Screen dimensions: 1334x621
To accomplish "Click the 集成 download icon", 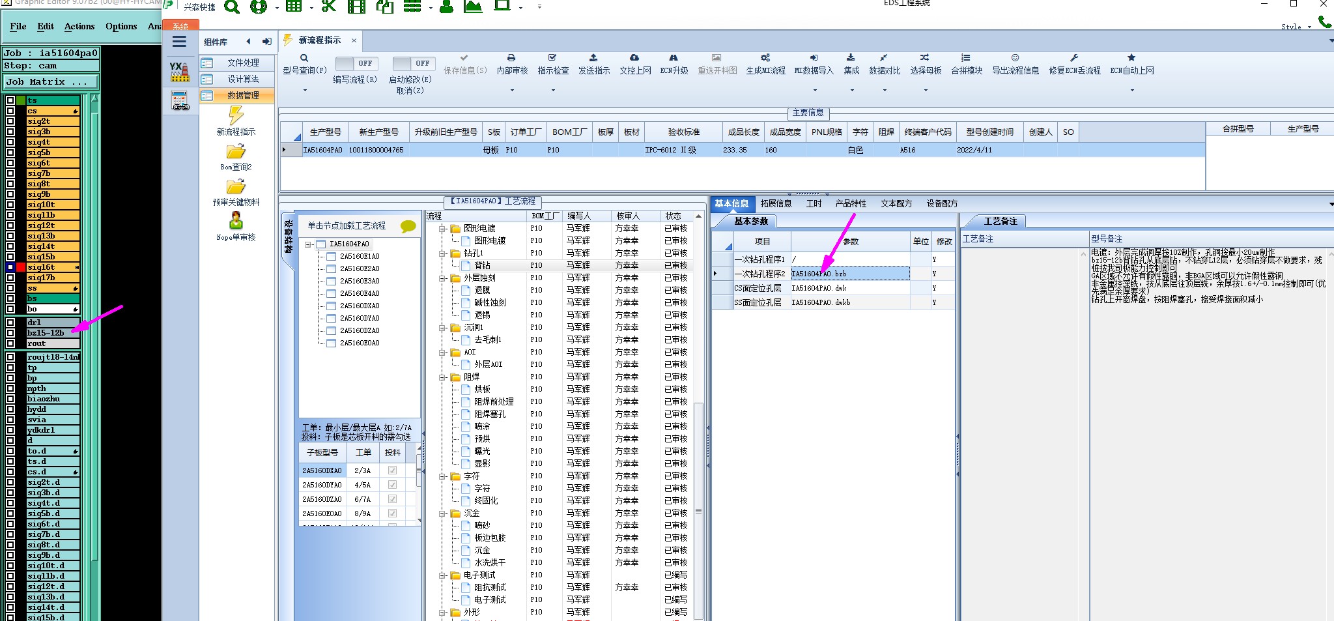I will click(851, 58).
